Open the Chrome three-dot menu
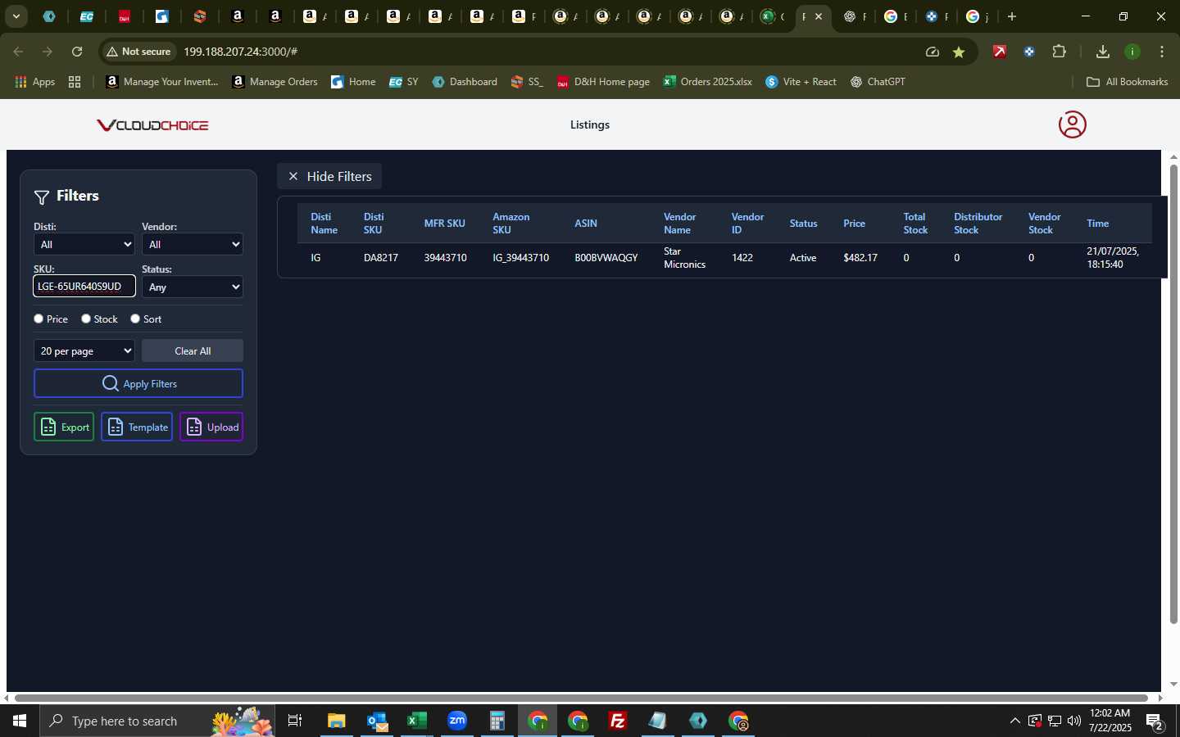 (1162, 52)
